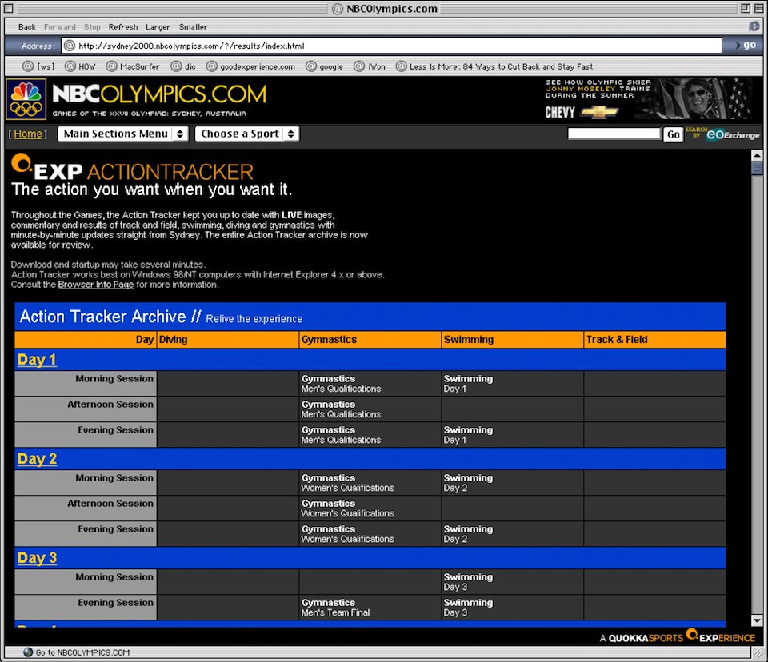Screen dimensions: 768x662
Task: Click Larger to increase text size
Action: (x=158, y=27)
